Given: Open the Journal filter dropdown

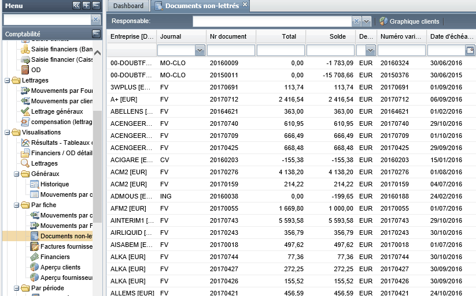Looking at the screenshot, I should [200, 50].
